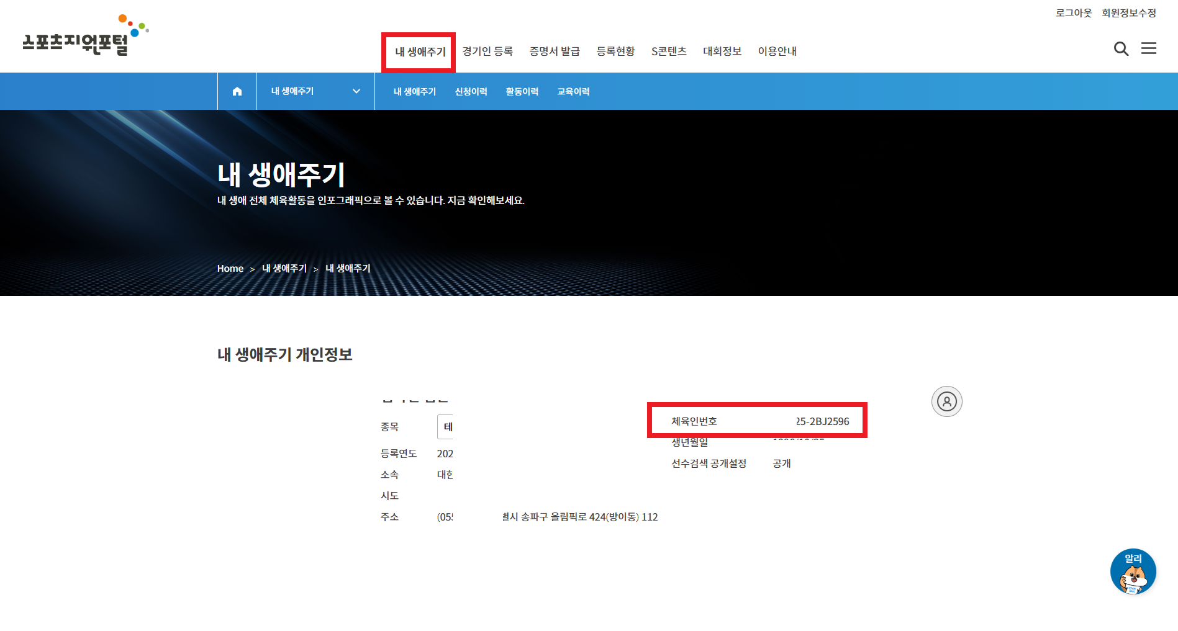Go to home via house icon
Image resolution: width=1178 pixels, height=631 pixels.
click(237, 91)
